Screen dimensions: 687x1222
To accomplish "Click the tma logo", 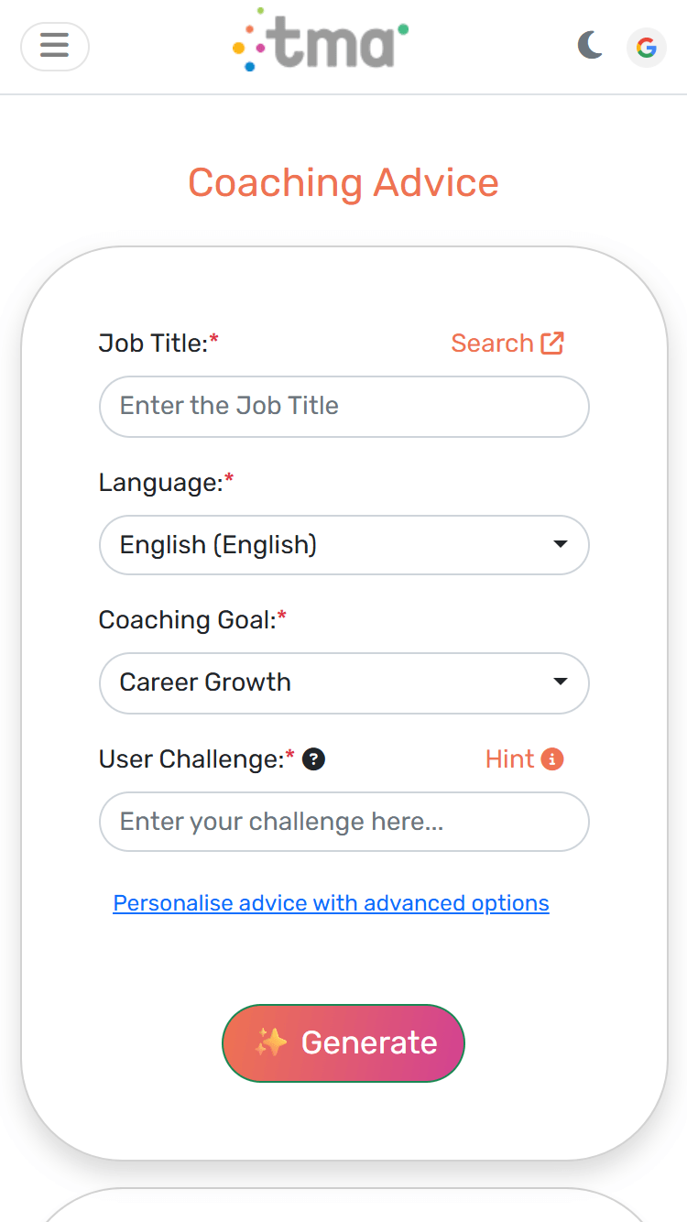I will [321, 41].
